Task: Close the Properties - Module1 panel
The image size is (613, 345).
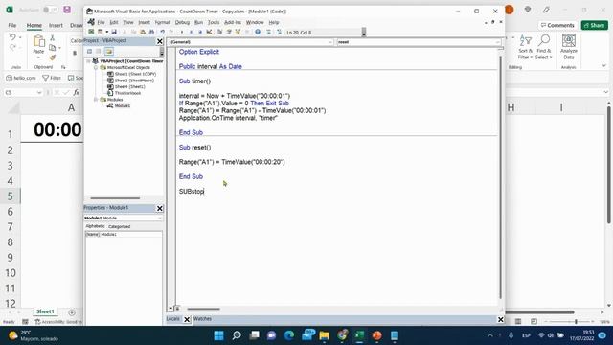Action: [160, 208]
